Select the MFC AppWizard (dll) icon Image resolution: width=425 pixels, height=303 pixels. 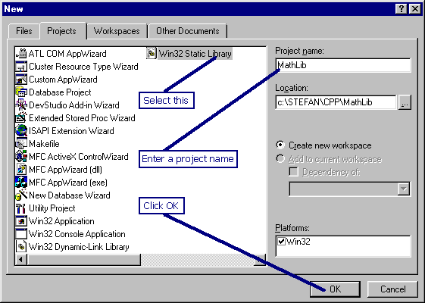(x=21, y=170)
